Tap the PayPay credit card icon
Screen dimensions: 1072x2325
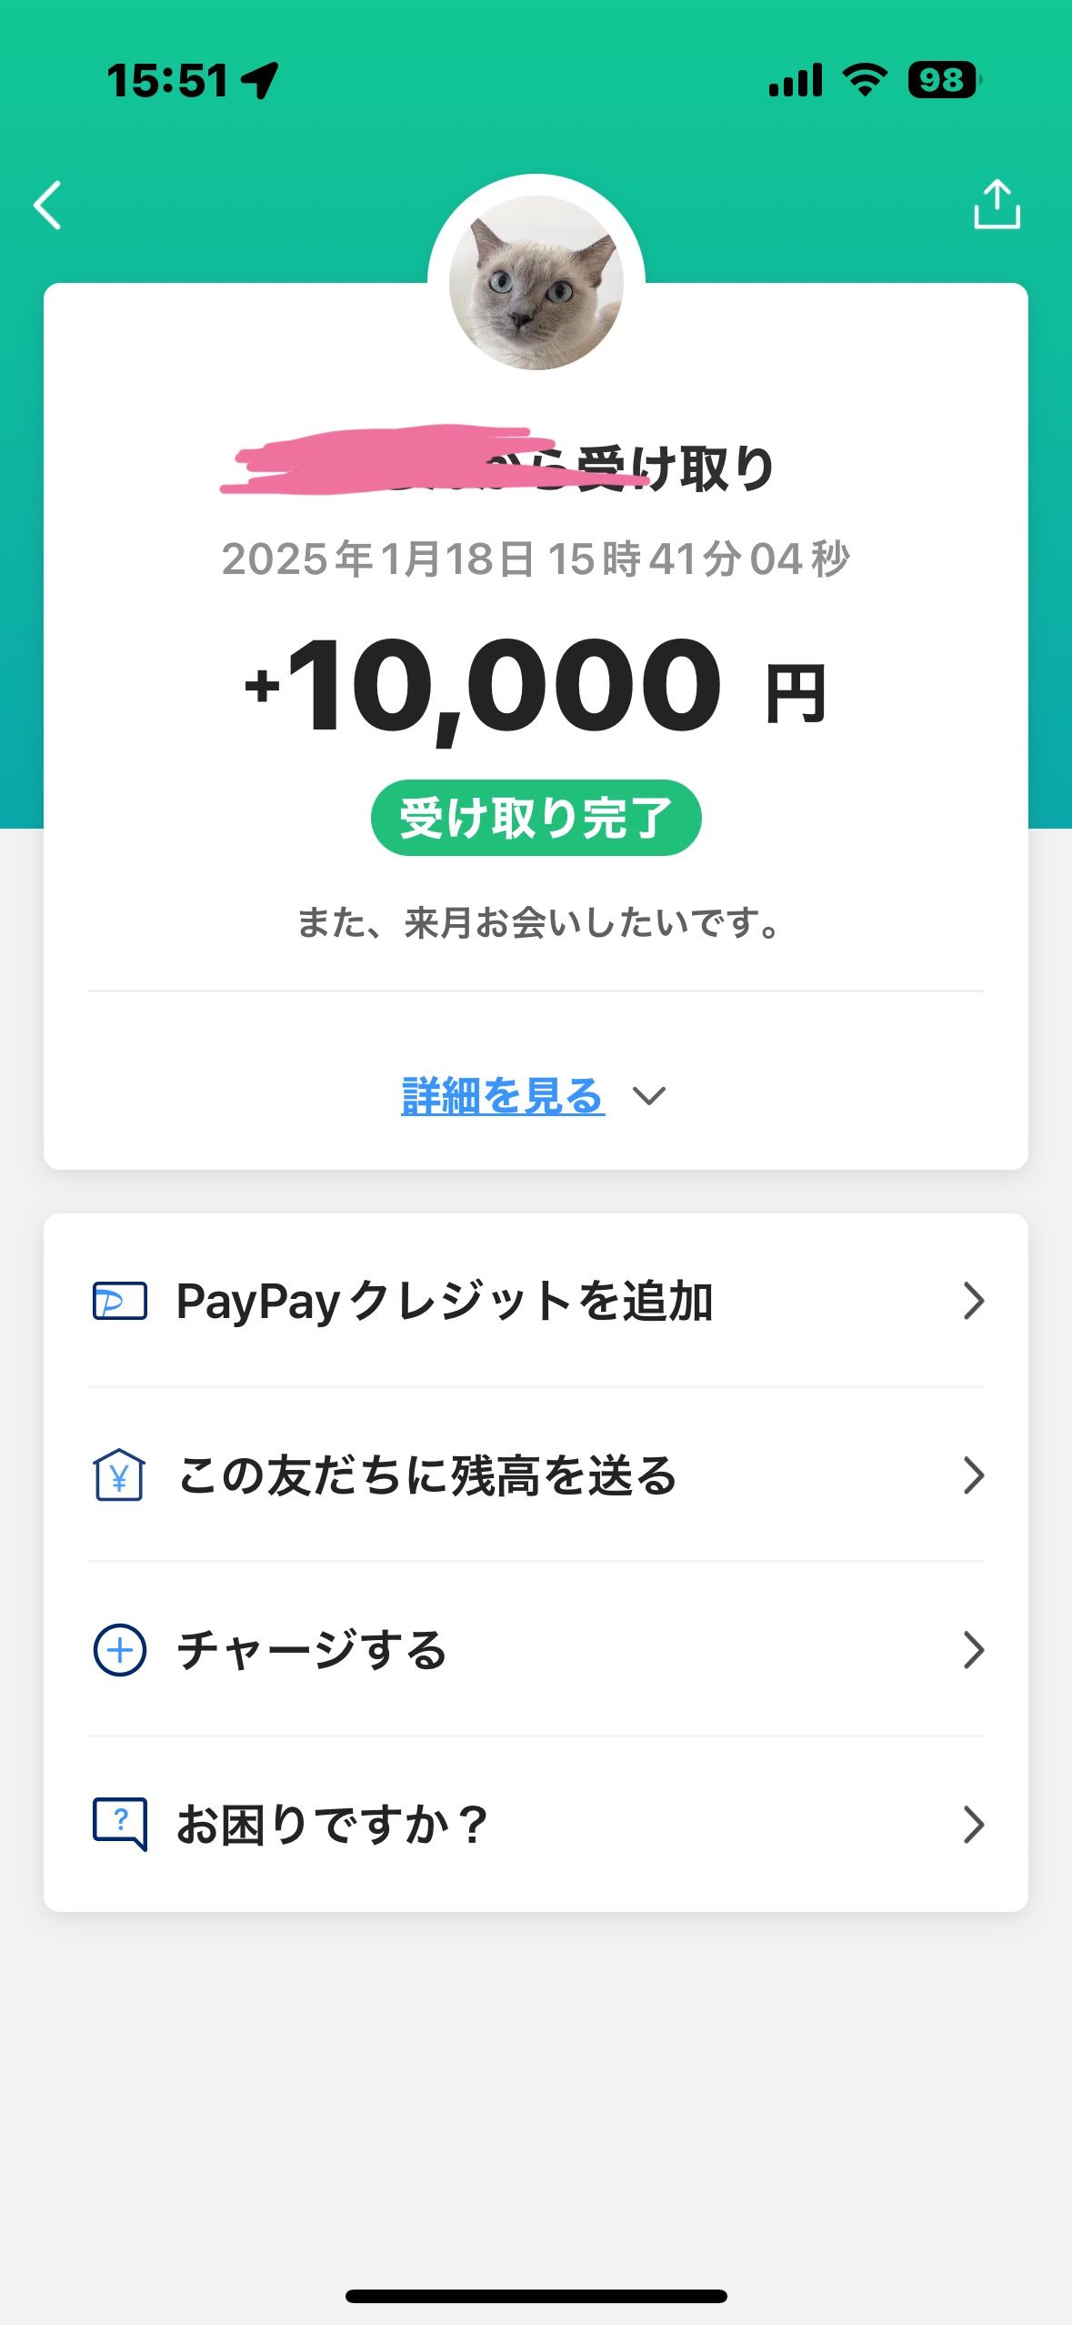click(119, 1301)
